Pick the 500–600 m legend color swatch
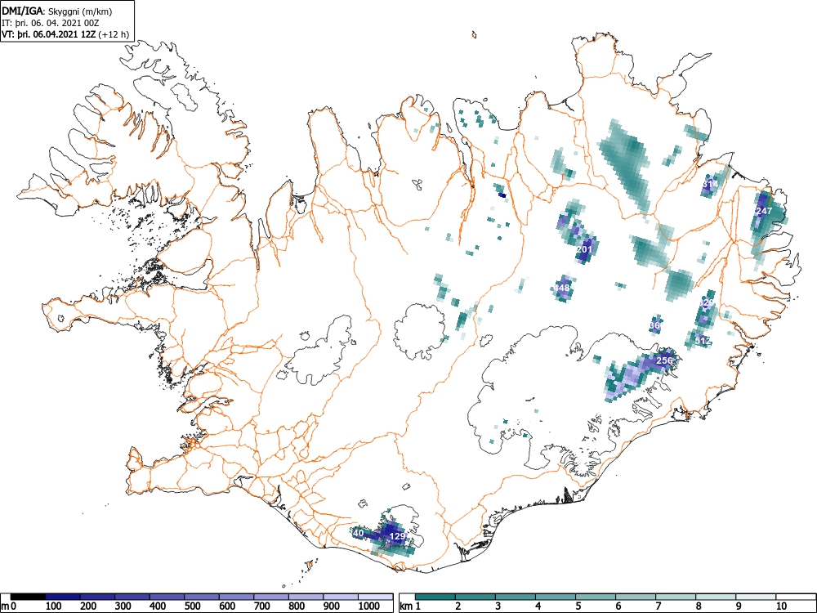Image resolution: width=817 pixels, height=613 pixels. [202, 597]
